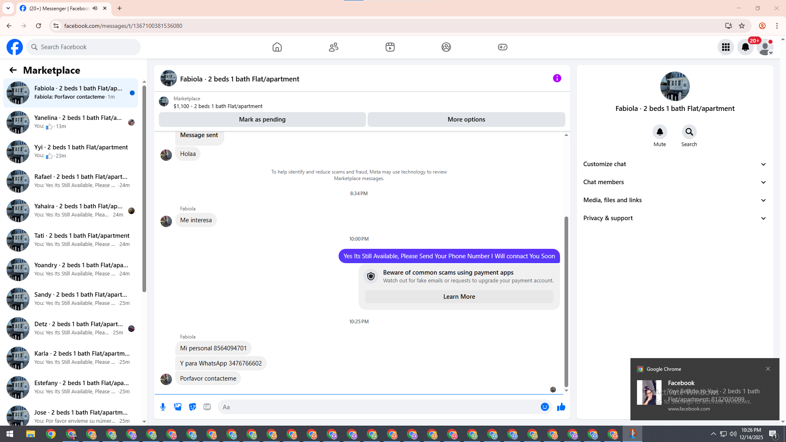Toggle the conversation information panel
Viewport: 786px width, 442px height.
pos(557,78)
